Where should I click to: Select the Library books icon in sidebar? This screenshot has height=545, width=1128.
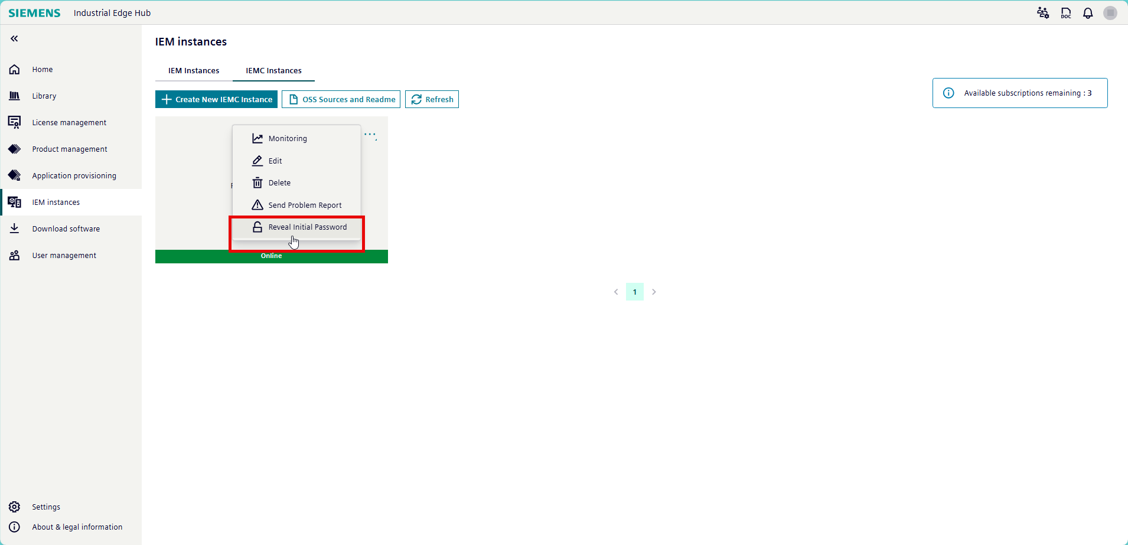14,96
